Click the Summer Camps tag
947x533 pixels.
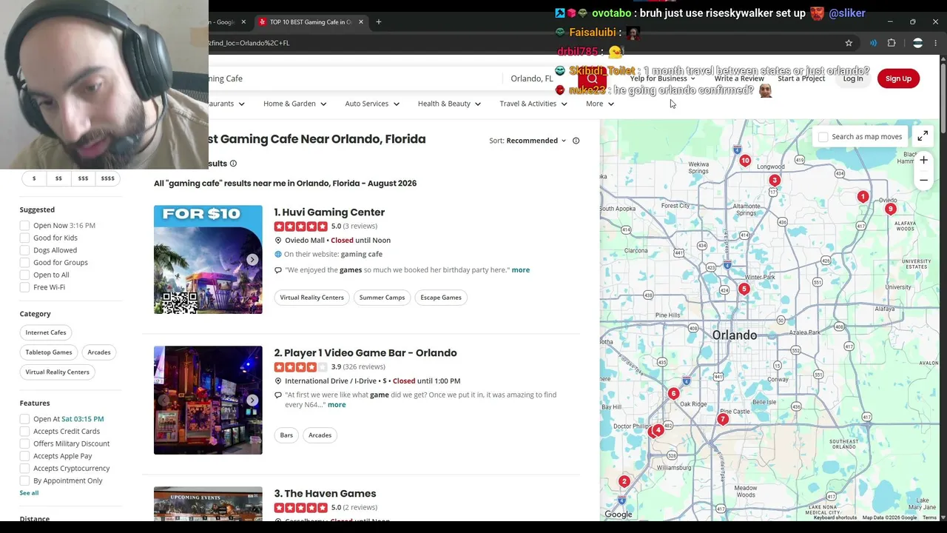pos(382,298)
